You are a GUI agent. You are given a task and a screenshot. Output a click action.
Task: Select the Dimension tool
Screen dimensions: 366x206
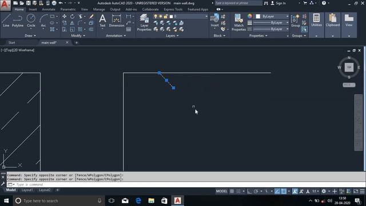click(x=117, y=21)
